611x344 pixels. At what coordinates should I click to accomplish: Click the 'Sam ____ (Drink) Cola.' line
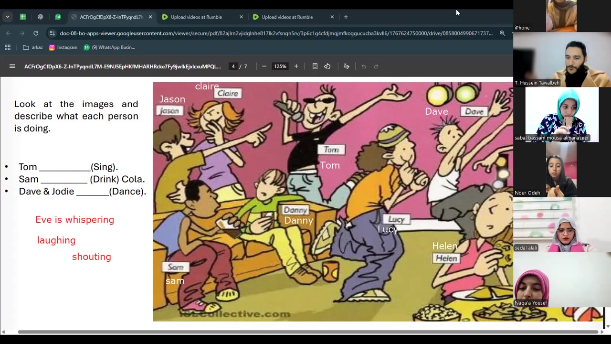click(x=82, y=179)
